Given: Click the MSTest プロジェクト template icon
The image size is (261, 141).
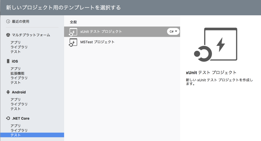Looking at the screenshot, I should (x=73, y=42).
